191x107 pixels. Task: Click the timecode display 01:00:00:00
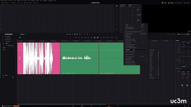(x=9, y=34)
